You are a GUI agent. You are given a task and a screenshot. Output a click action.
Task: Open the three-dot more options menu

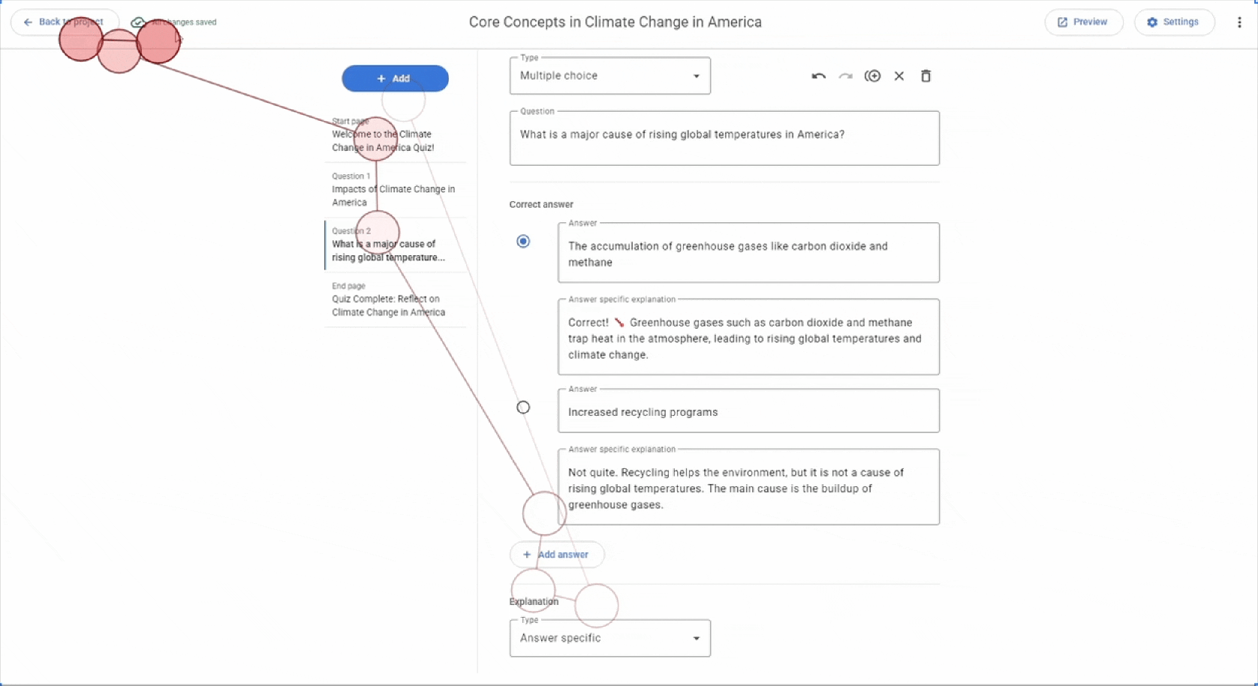pos(1239,23)
